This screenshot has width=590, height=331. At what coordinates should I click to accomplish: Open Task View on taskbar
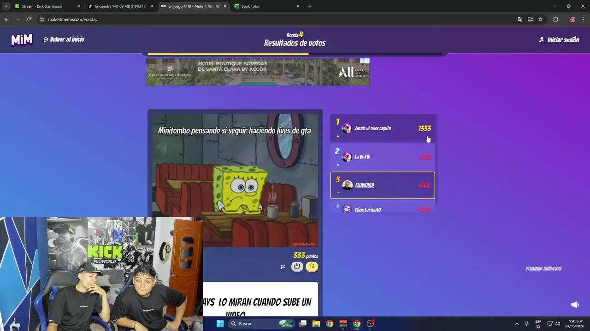303,324
